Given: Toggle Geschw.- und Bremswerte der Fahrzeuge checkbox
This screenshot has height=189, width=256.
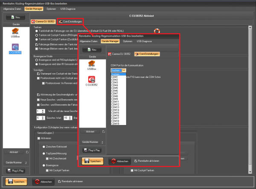Looking at the screenshot, I should tap(38, 105).
